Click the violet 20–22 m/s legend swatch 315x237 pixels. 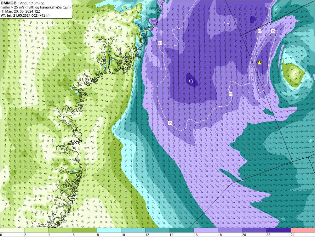[254, 230]
